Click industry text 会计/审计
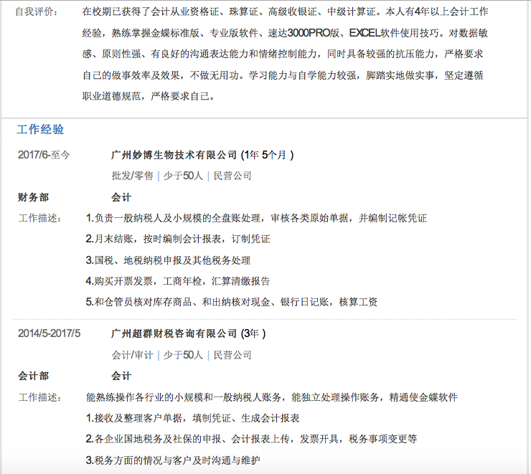Viewport: 531px width, 474px height. [x=133, y=355]
